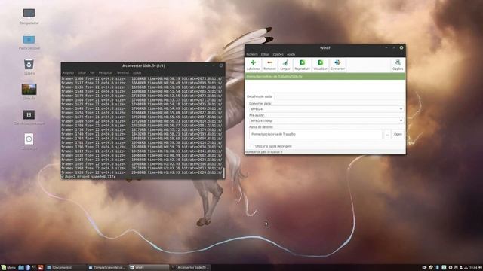Viewport: 483px width, 271px height.
Task: Open the Editar menu in WinFF
Action: point(265,54)
